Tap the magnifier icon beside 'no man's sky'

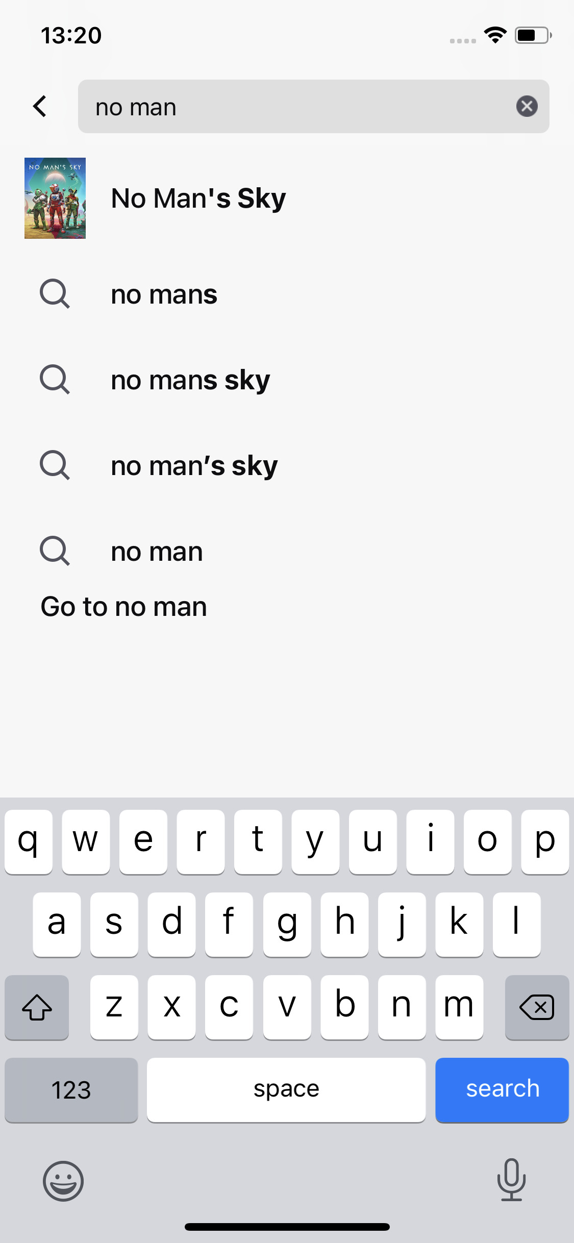tap(55, 465)
